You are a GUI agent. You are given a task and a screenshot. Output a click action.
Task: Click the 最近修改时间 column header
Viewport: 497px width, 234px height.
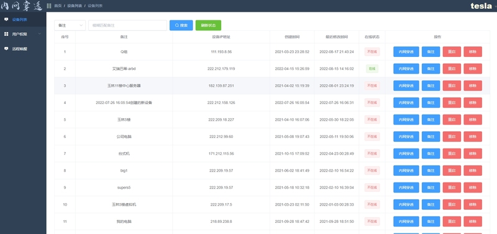337,37
